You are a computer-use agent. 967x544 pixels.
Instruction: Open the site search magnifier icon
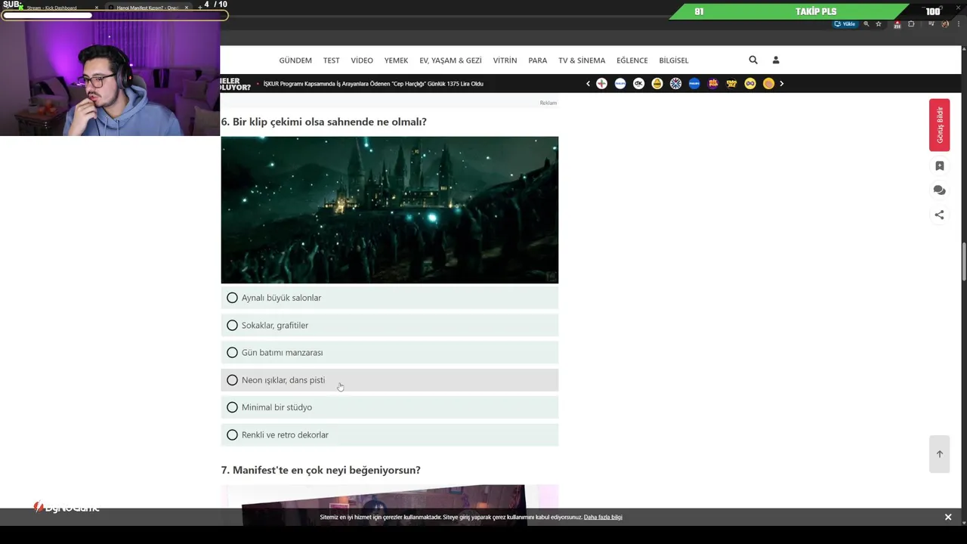[753, 60]
